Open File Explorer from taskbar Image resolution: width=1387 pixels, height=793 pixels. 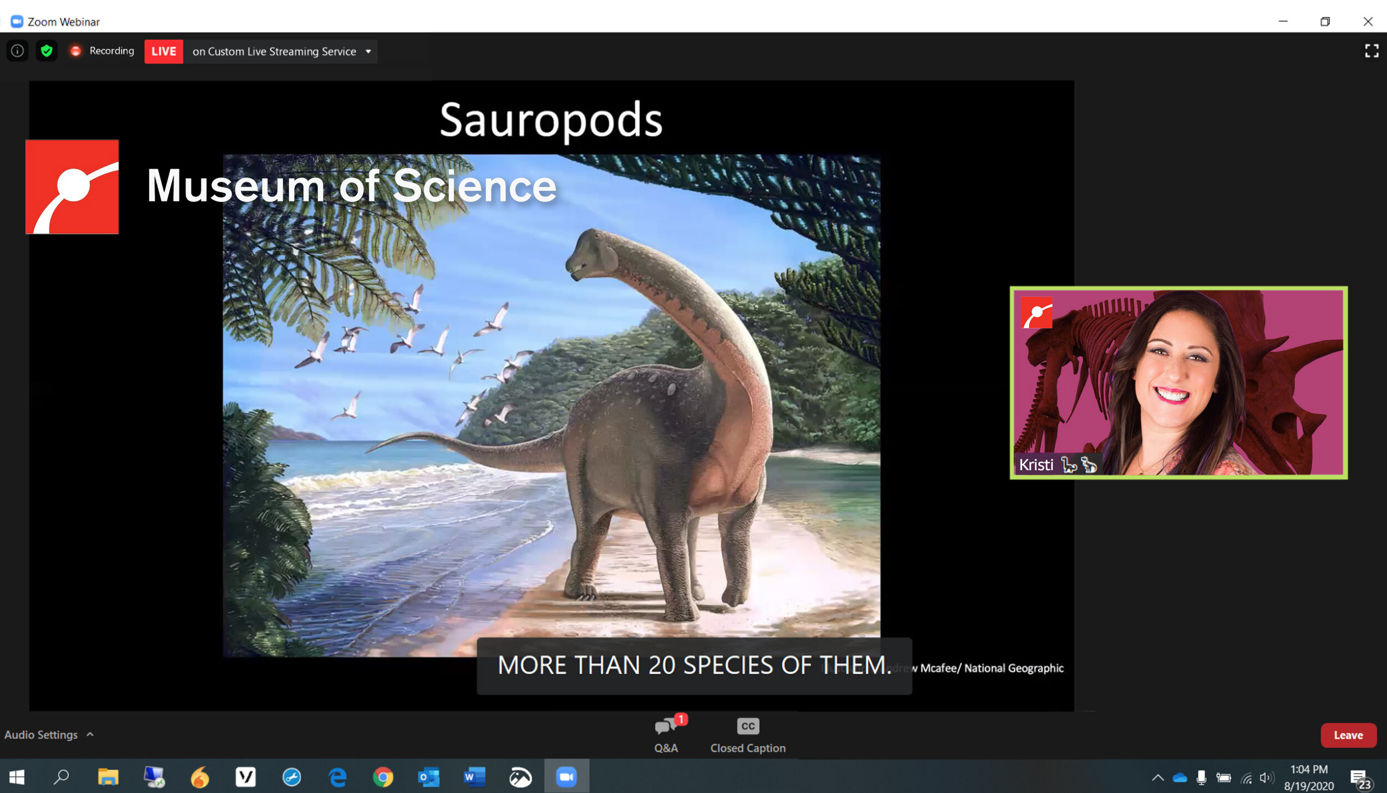tap(108, 777)
